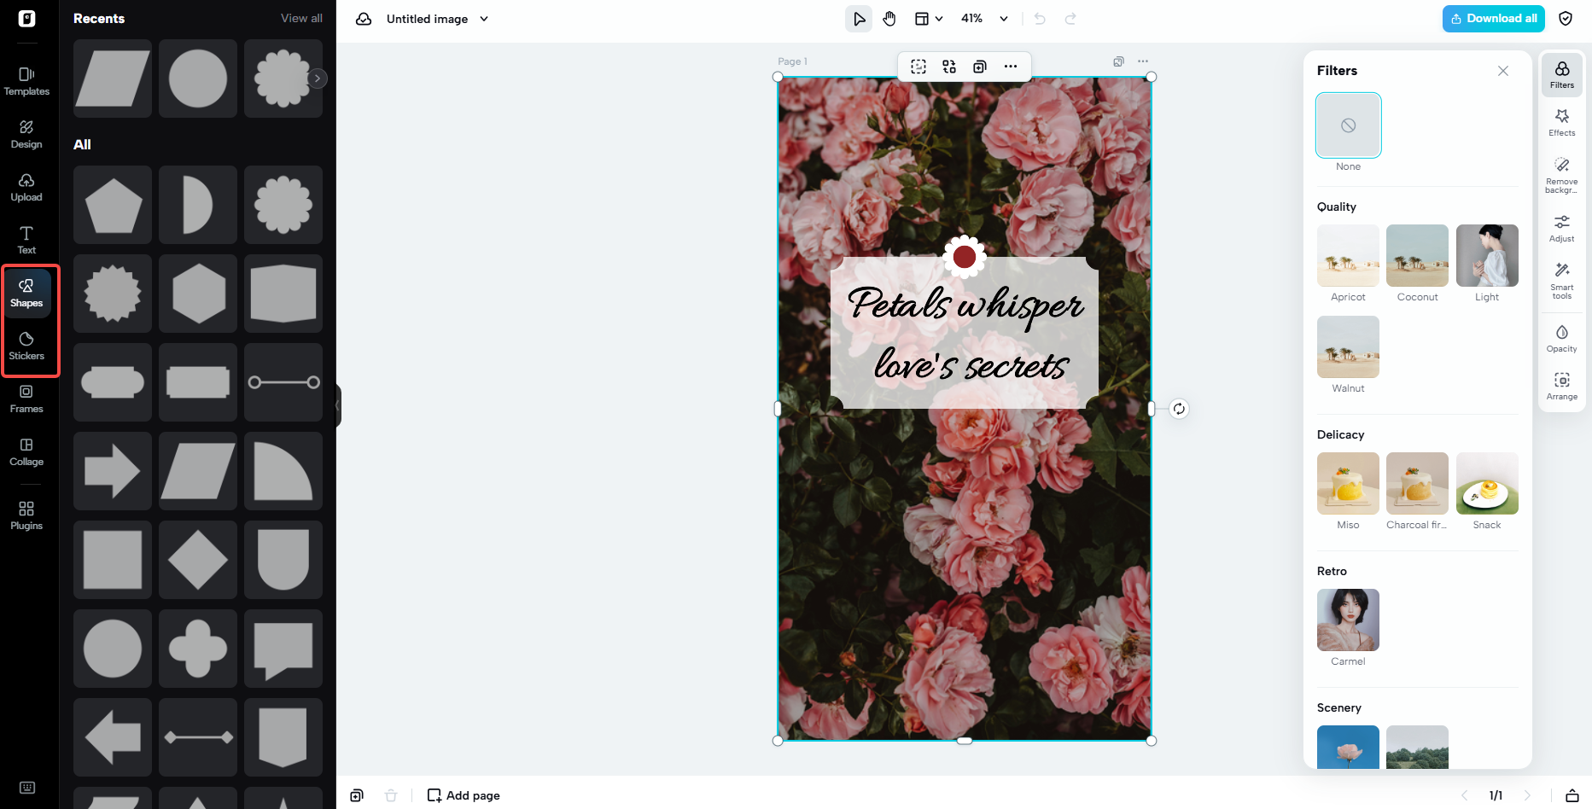The width and height of the screenshot is (1592, 809).
Task: Apply the Charcoal fire filter
Action: tap(1418, 483)
